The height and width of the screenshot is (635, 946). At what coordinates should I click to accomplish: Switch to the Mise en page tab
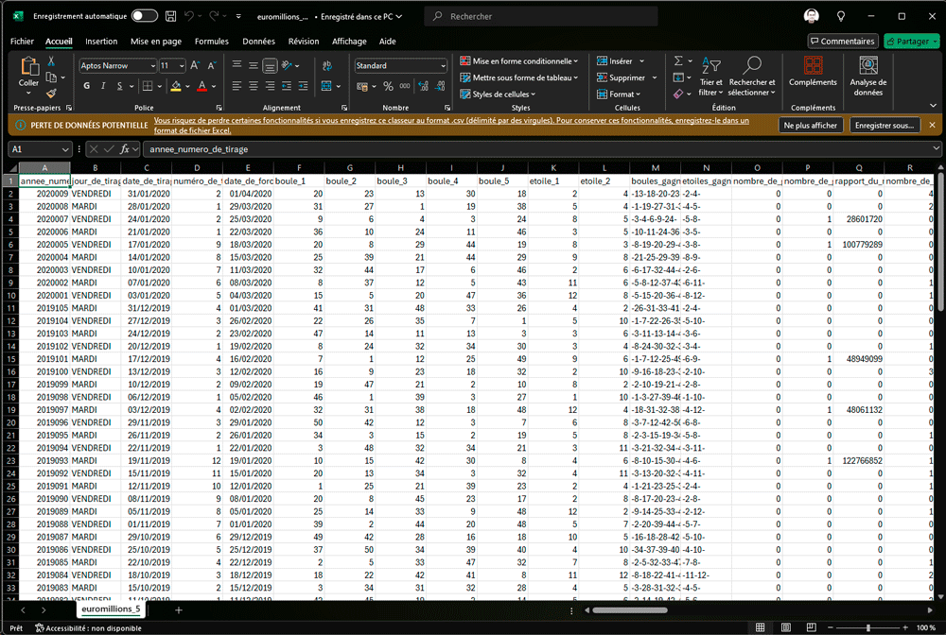(156, 41)
